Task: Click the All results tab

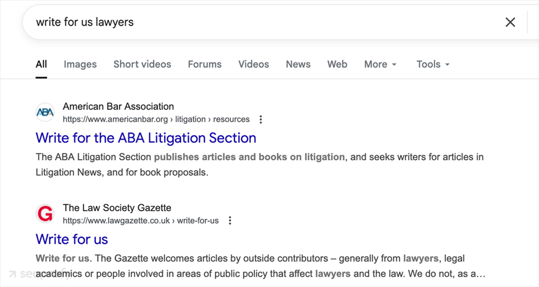Action: pyautogui.click(x=41, y=64)
